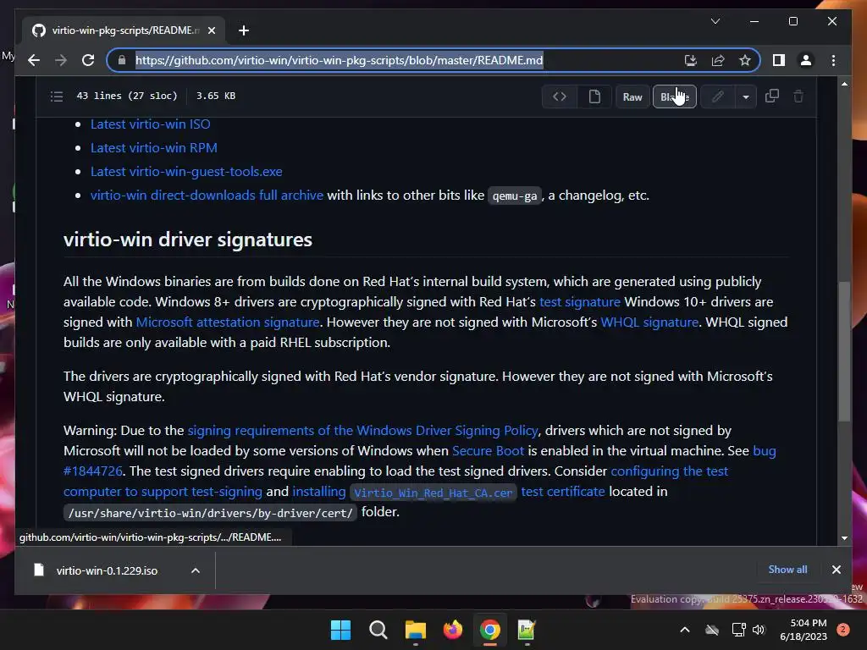Display the source code view
The width and height of the screenshot is (867, 650).
559,96
